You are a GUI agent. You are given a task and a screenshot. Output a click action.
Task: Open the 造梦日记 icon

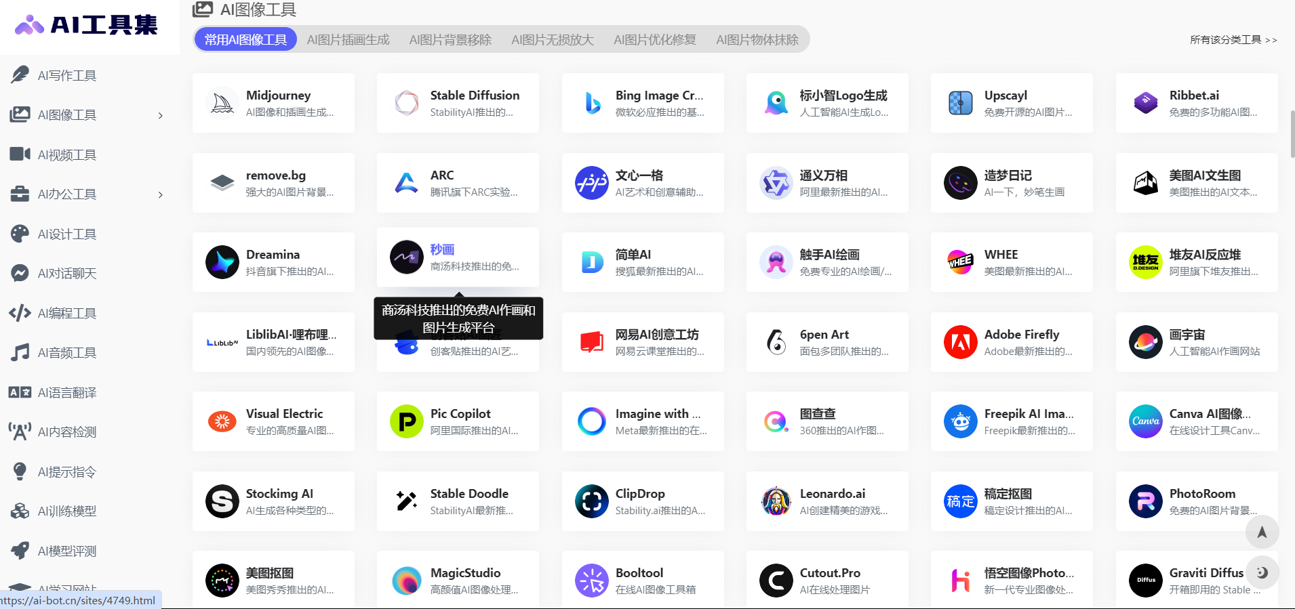pyautogui.click(x=961, y=183)
